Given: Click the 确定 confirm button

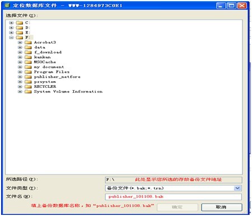Looking at the screenshot, I should [178, 207].
